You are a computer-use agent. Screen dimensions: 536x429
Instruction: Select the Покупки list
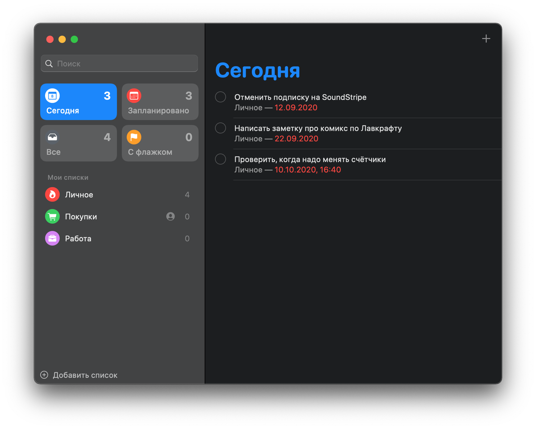click(119, 217)
